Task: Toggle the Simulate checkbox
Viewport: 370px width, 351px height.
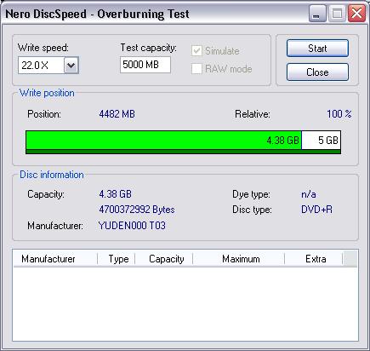Action: point(196,51)
